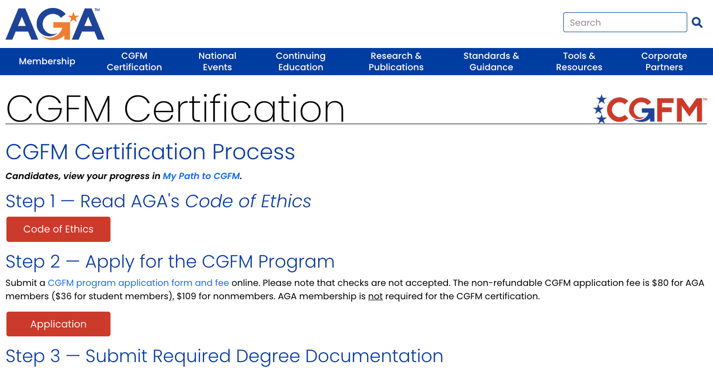Select the CGFM Certification Process heading
The image size is (713, 371).
click(x=150, y=152)
